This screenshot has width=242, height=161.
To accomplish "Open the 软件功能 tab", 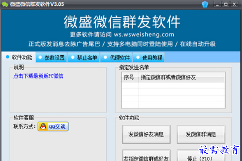I will click(x=19, y=57).
